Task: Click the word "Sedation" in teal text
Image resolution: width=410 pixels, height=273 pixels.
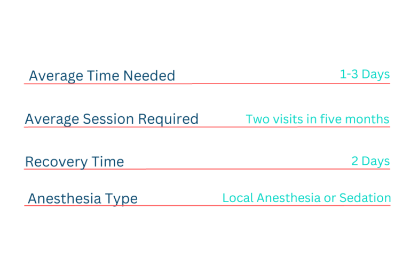Action: click(365, 198)
